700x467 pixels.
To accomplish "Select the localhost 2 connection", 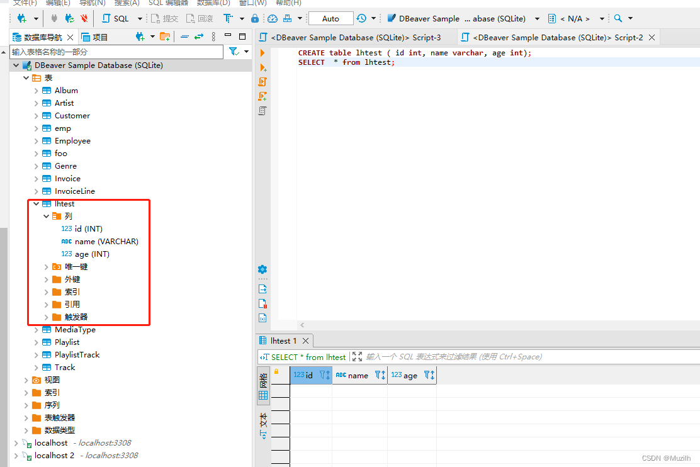I will tap(54, 456).
